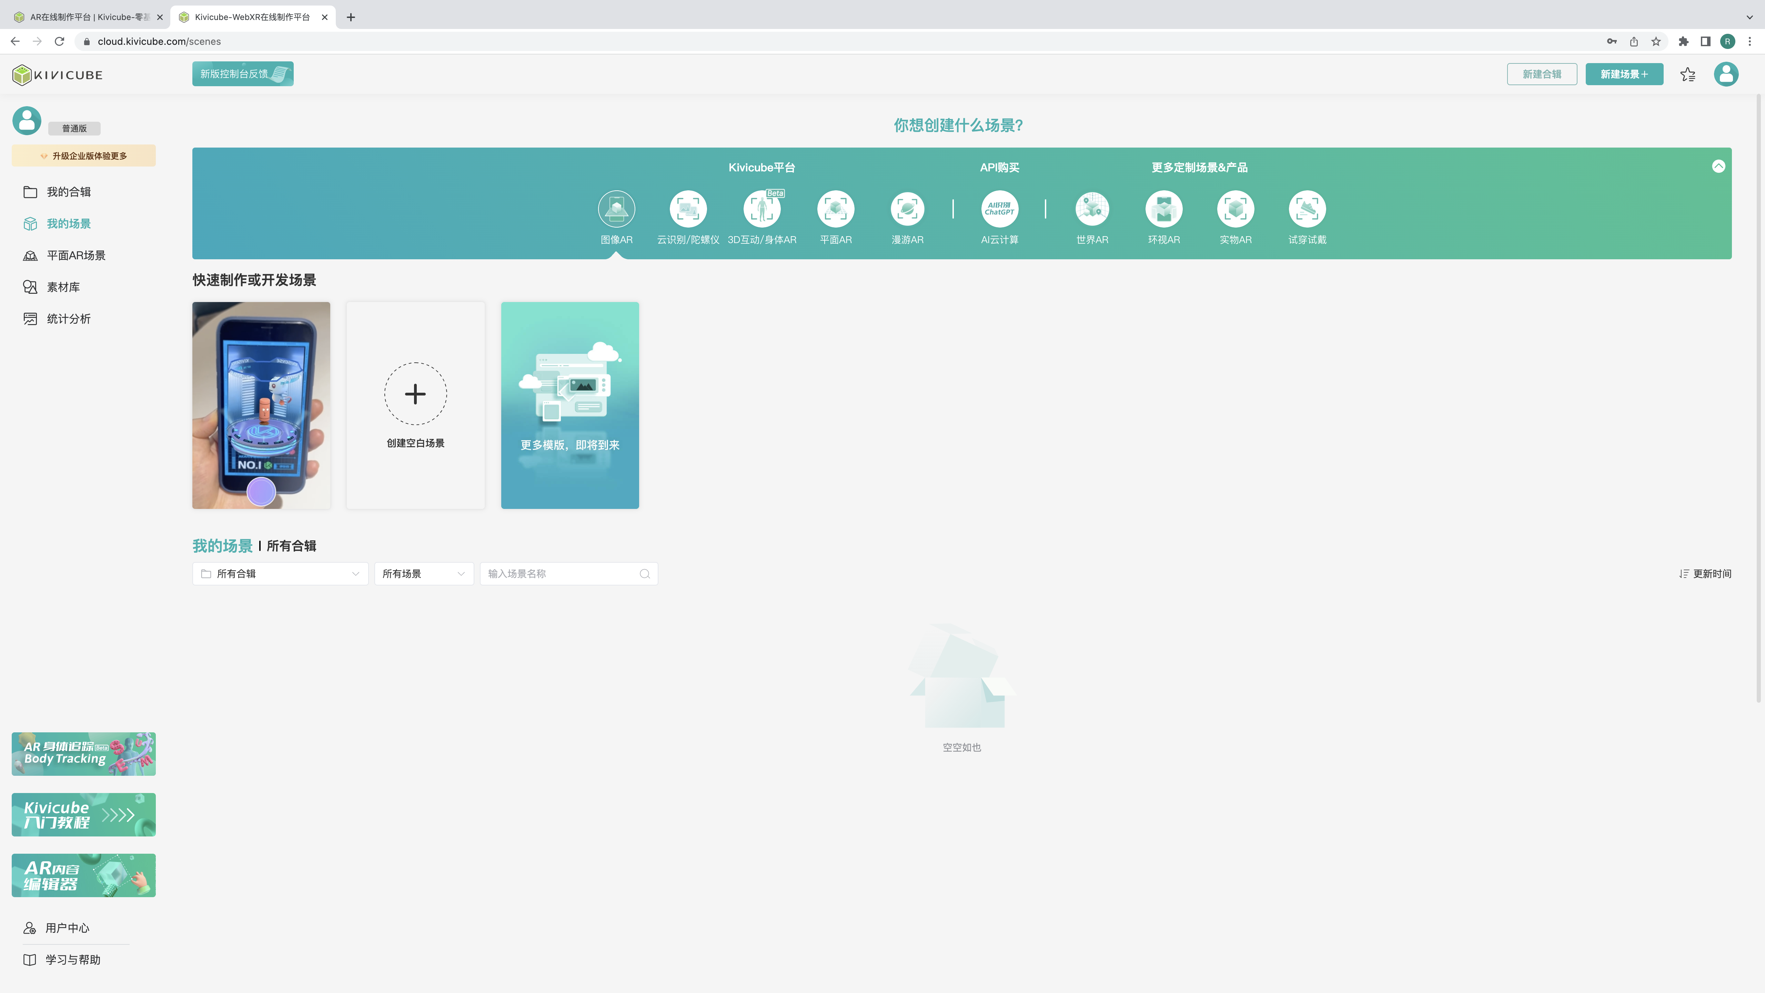The width and height of the screenshot is (1765, 993).
Task: Select the 实物AR object icon
Action: [x=1235, y=209]
